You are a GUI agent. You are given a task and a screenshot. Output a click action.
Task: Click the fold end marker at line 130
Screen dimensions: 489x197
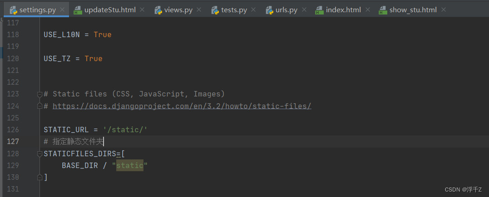[x=40, y=177]
